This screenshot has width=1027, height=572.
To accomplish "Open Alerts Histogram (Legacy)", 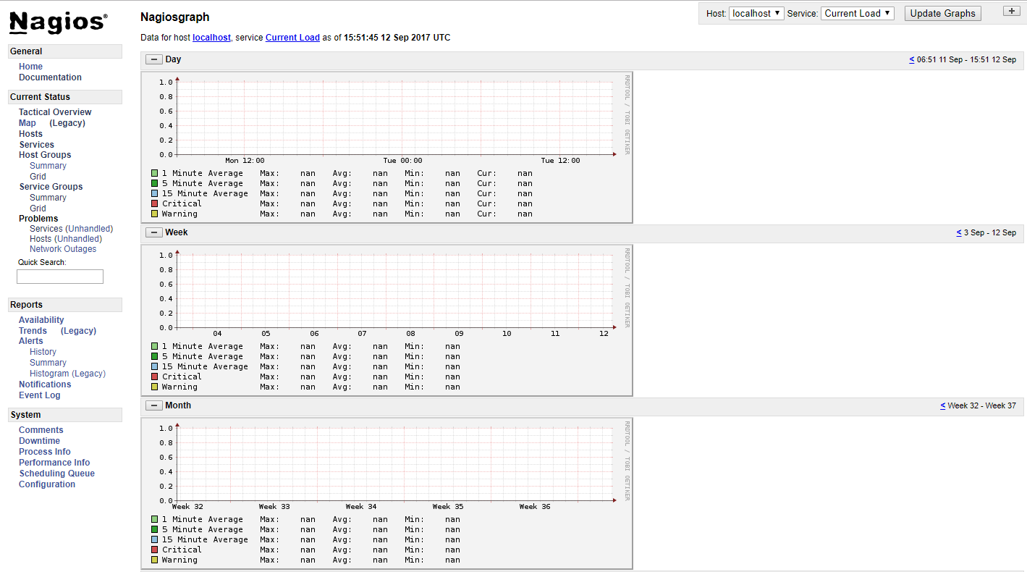I will [x=67, y=374].
